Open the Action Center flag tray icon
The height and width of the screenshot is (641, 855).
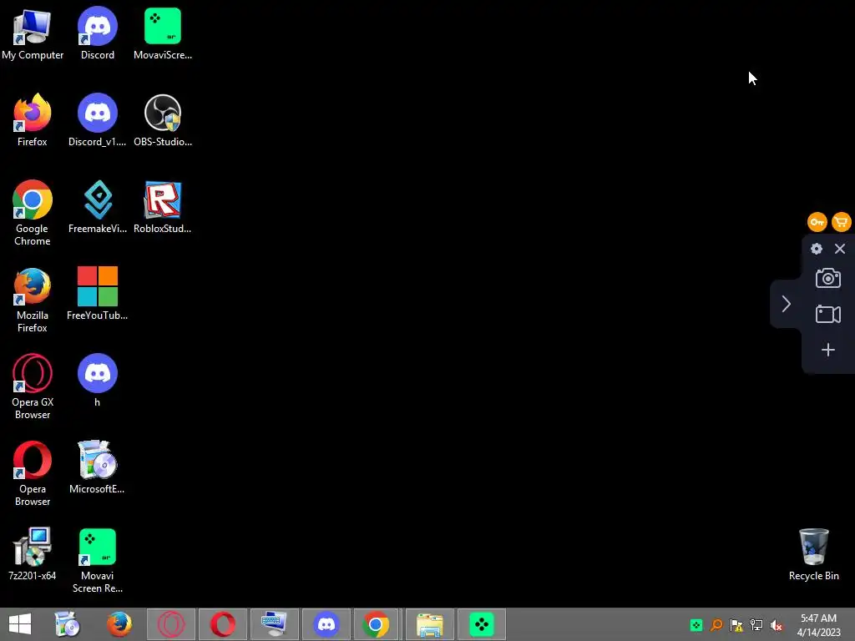pos(736,625)
